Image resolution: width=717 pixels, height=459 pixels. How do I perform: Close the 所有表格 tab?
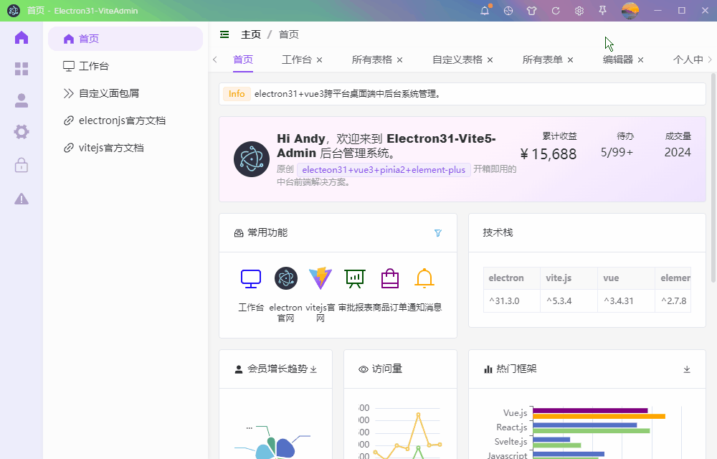click(x=399, y=60)
